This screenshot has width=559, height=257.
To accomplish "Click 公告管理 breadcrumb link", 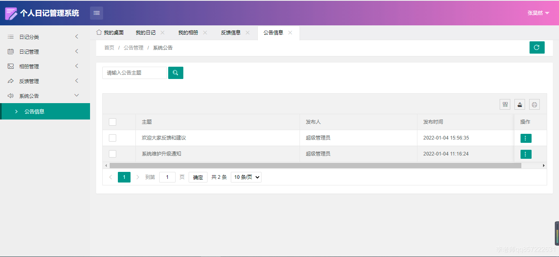I will [133, 48].
